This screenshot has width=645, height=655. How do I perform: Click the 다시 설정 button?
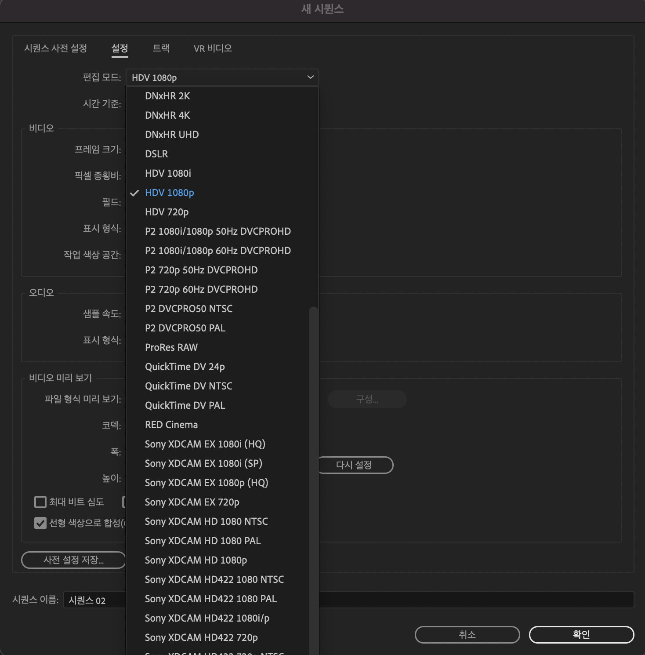354,465
